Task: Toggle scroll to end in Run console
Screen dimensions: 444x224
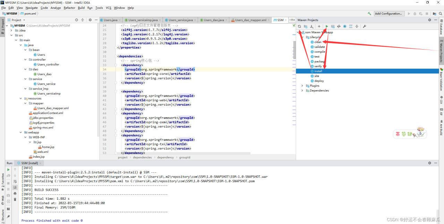Action: [15, 187]
